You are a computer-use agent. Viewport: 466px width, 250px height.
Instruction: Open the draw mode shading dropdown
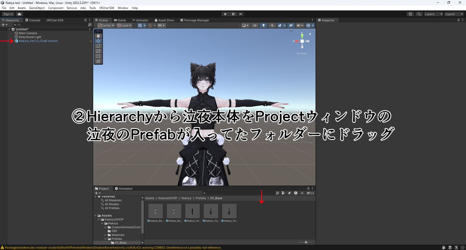pyautogui.click(x=245, y=25)
